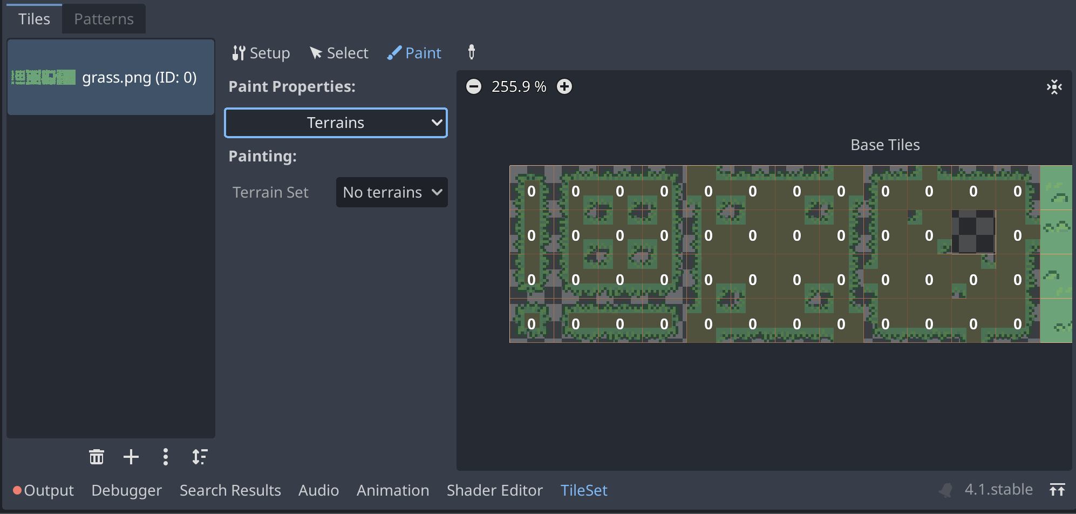Screen dimensions: 1076x514
Task: Click the zoom in plus icon
Action: [x=564, y=86]
